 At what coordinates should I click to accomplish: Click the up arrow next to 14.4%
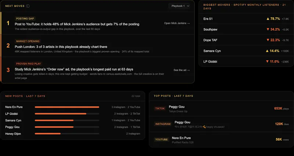pos(267,51)
